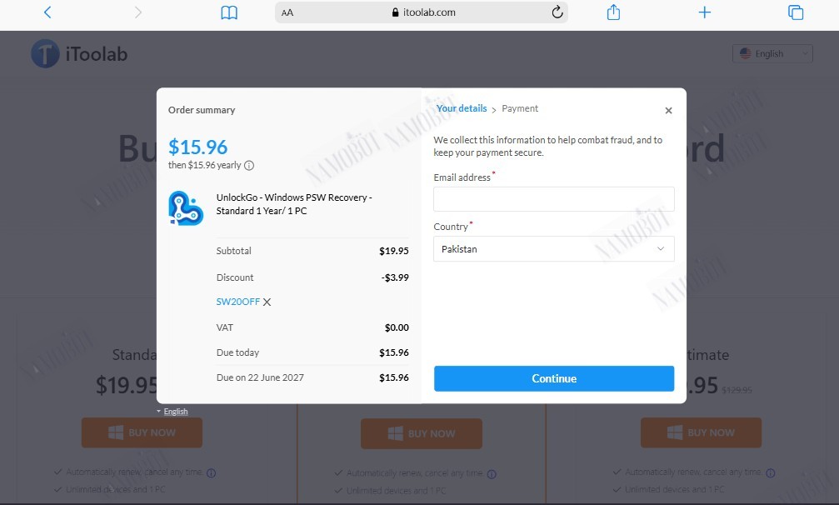The width and height of the screenshot is (839, 505).
Task: Click BUY NOW under the $19.95 plan
Action: tap(142, 432)
